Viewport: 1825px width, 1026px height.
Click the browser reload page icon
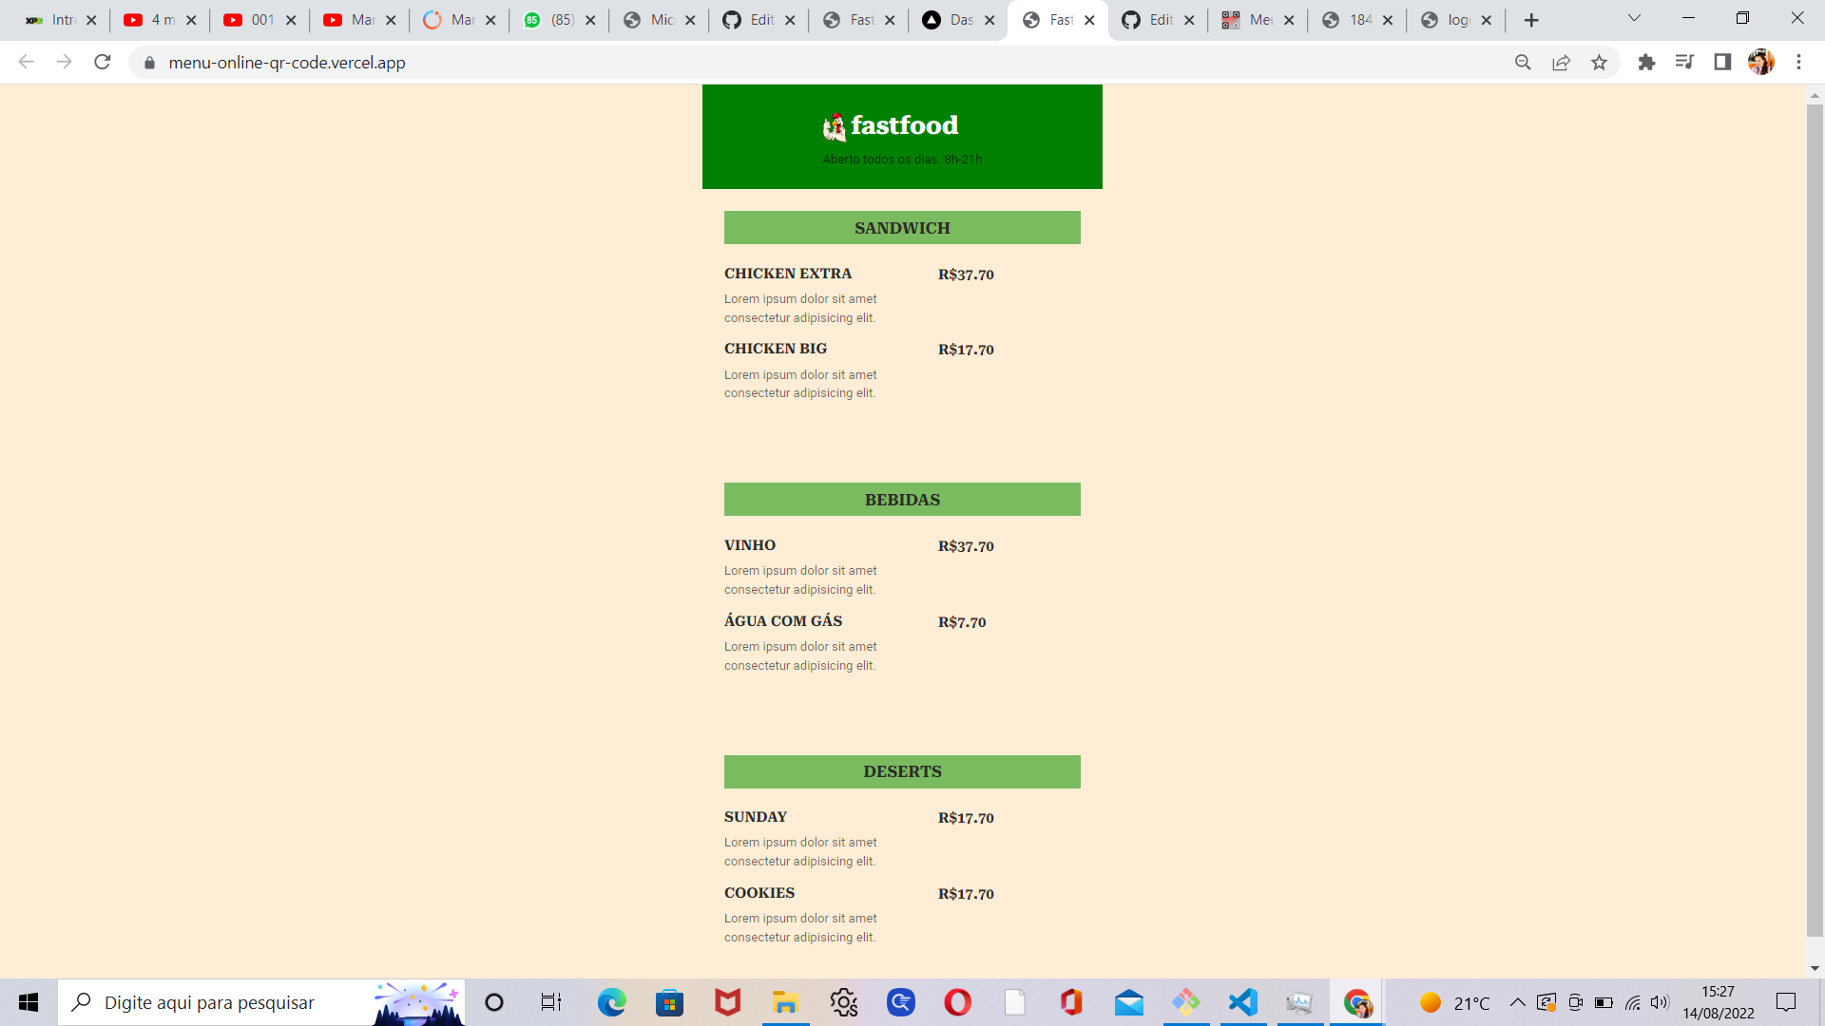pos(103,63)
